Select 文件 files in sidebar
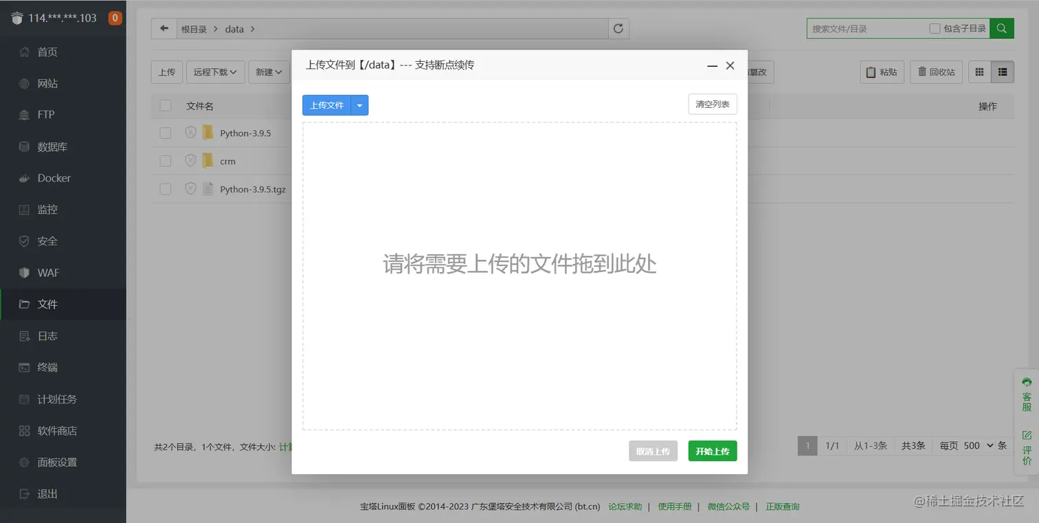The width and height of the screenshot is (1039, 523). (x=63, y=304)
